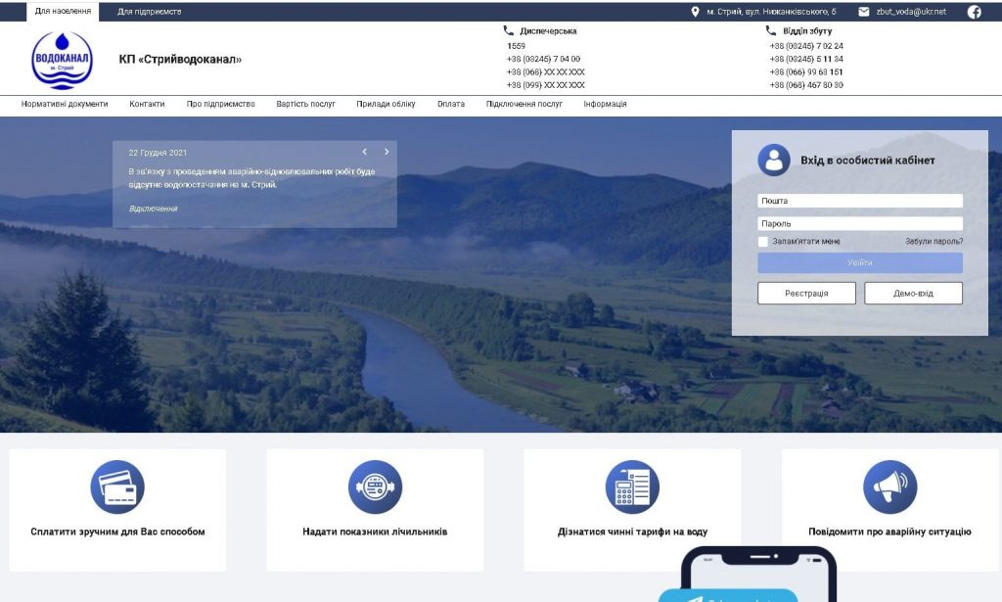Open the Facebook page icon
The width and height of the screenshot is (1002, 602).
[974, 12]
